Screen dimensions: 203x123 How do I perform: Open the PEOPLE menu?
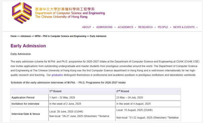[x=163, y=27]
